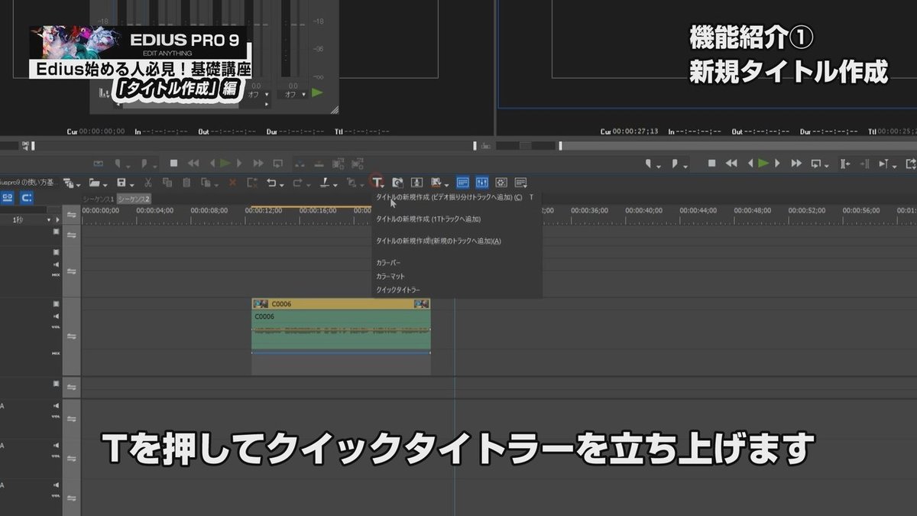Click Previous Frame in the recorder transport

(750, 163)
